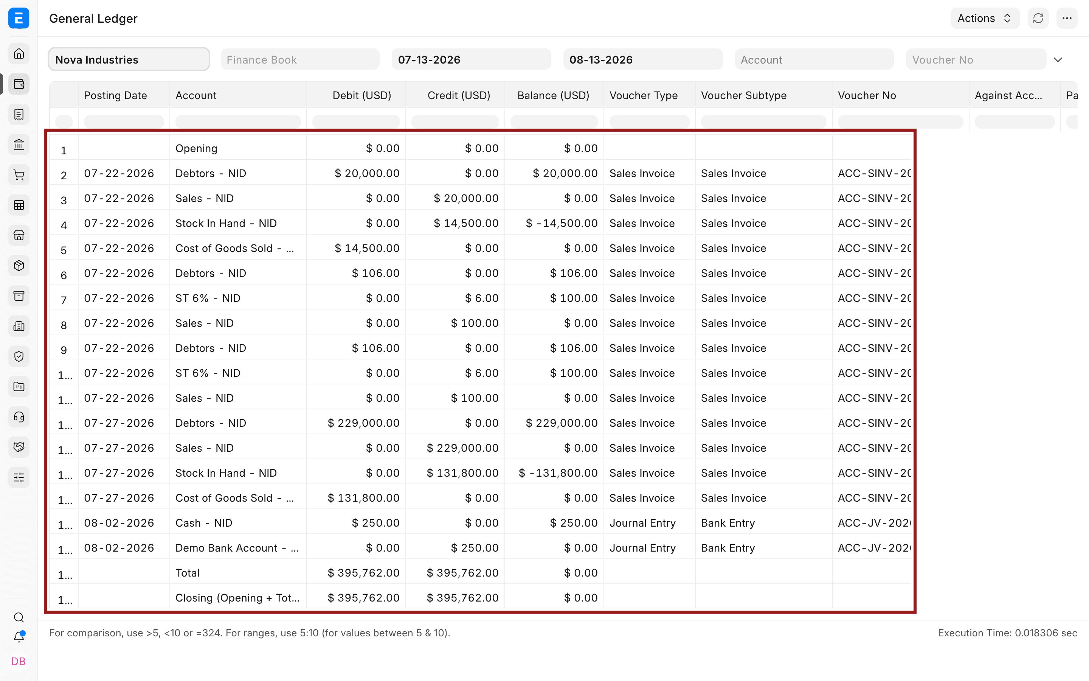This screenshot has height=681, width=1089.
Task: Click the Closing (Opening + Tot... row label
Action: coord(237,598)
